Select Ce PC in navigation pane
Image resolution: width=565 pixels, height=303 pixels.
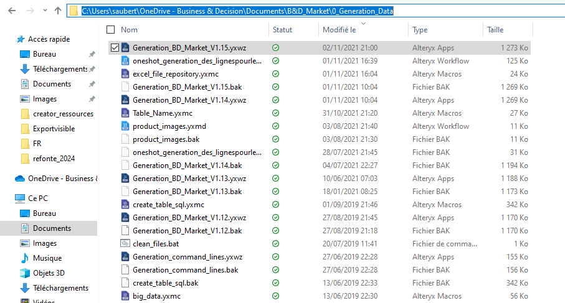pyautogui.click(x=38, y=198)
